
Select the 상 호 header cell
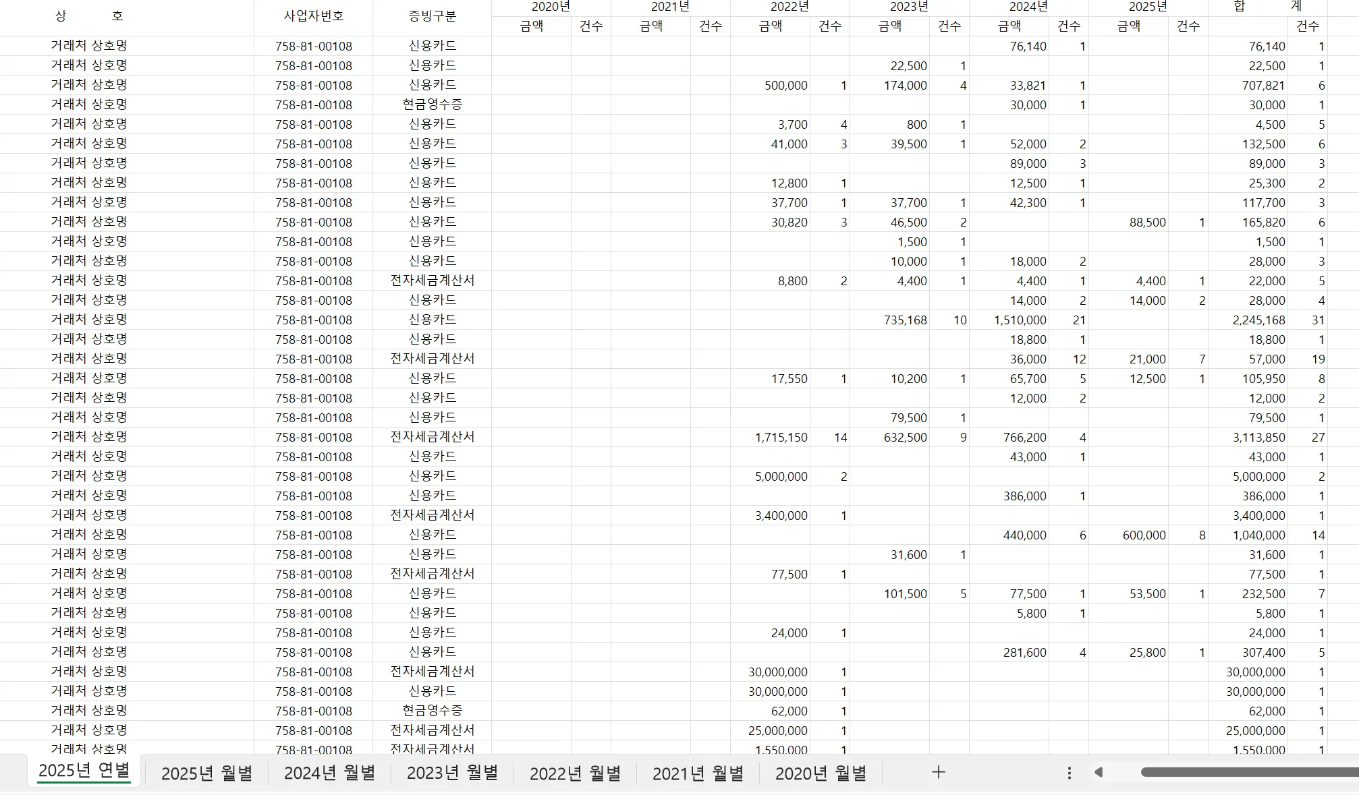pyautogui.click(x=89, y=16)
